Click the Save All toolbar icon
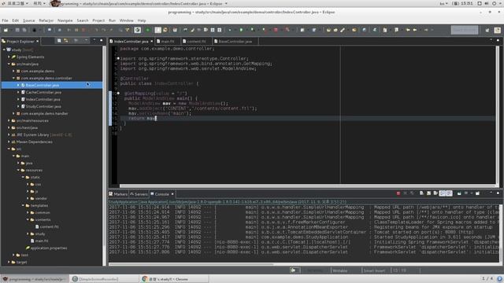Viewport: 504px width, 283px height. point(24,30)
